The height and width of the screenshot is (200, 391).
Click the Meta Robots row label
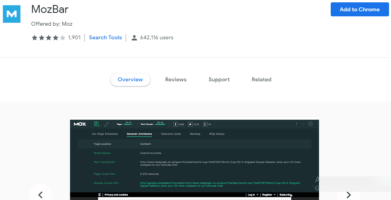click(102, 153)
